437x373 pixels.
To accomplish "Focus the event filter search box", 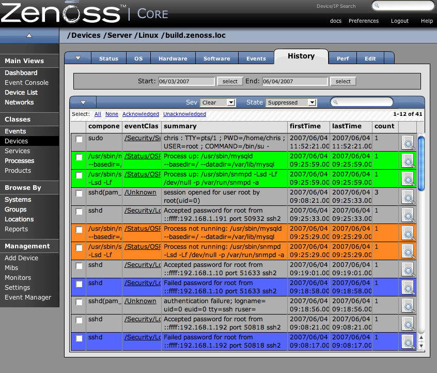I will click(x=362, y=102).
